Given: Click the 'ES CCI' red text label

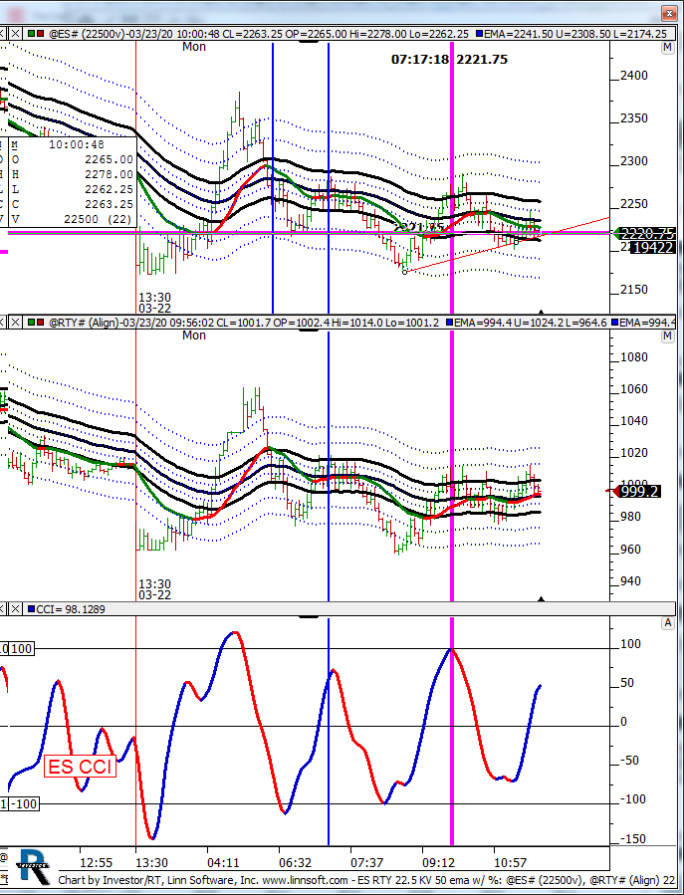Looking at the screenshot, I should pyautogui.click(x=79, y=767).
